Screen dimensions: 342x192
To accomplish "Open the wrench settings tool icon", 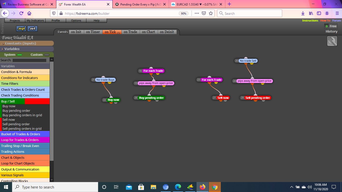I will pos(332,41).
